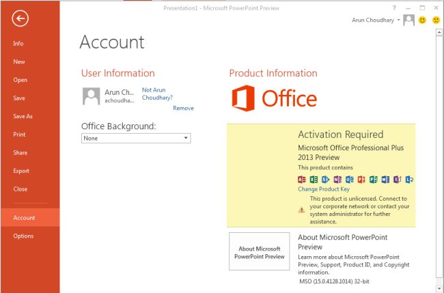This screenshot has width=444, height=293.
Task: Click the Access app icon
Action: point(301,179)
